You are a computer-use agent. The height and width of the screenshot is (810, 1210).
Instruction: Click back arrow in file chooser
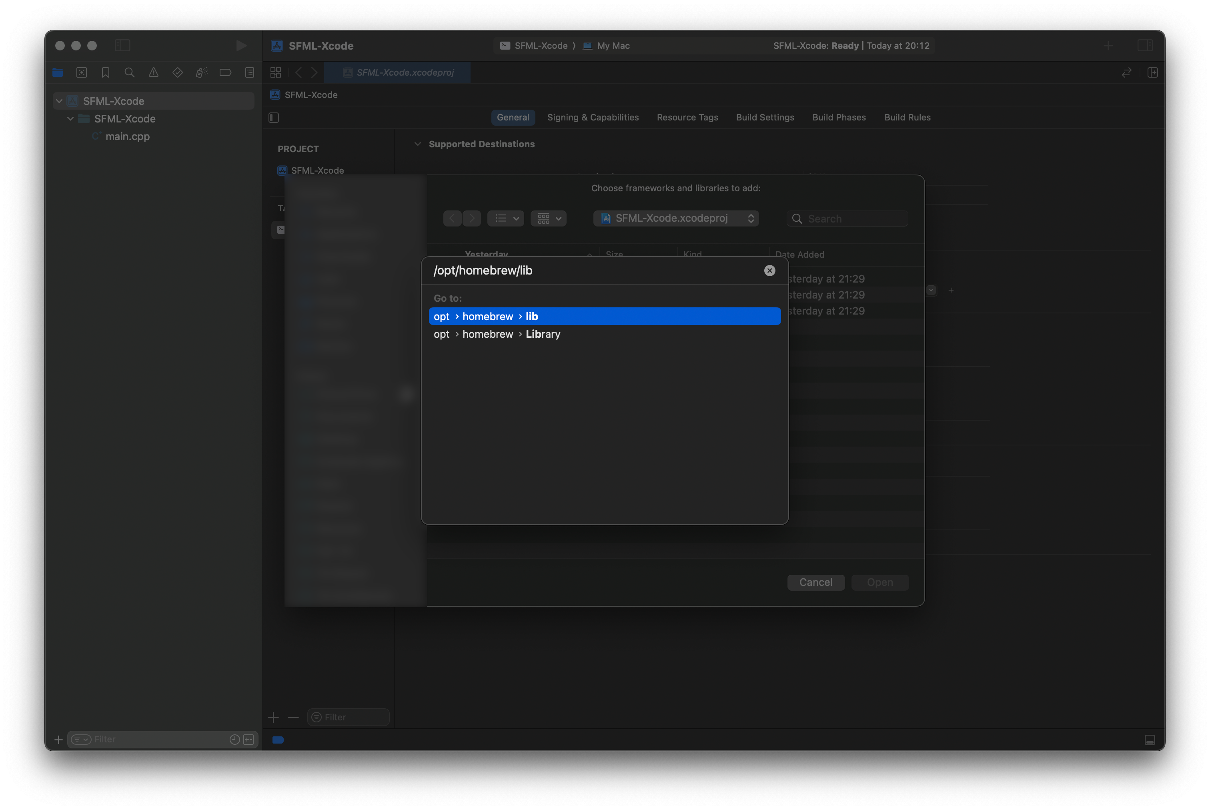click(x=453, y=219)
